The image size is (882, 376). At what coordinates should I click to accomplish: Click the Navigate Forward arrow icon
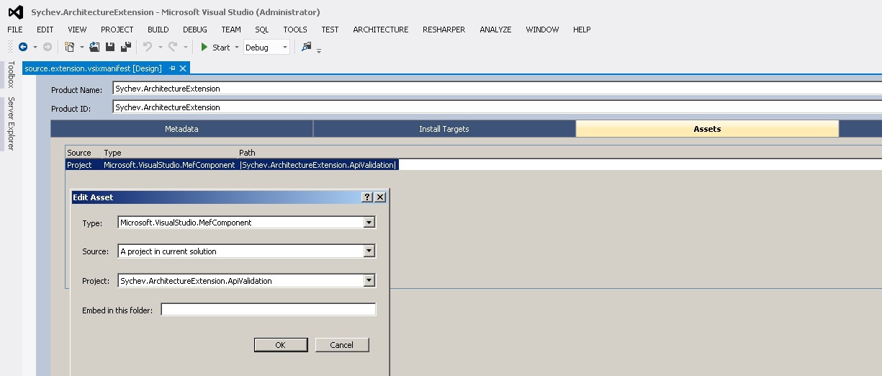pyautogui.click(x=48, y=47)
